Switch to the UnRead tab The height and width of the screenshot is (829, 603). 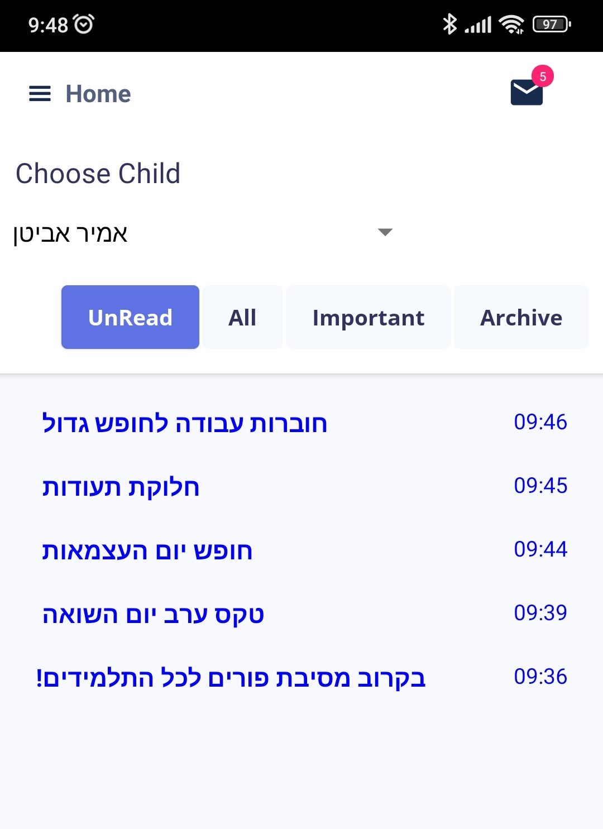[x=130, y=317]
